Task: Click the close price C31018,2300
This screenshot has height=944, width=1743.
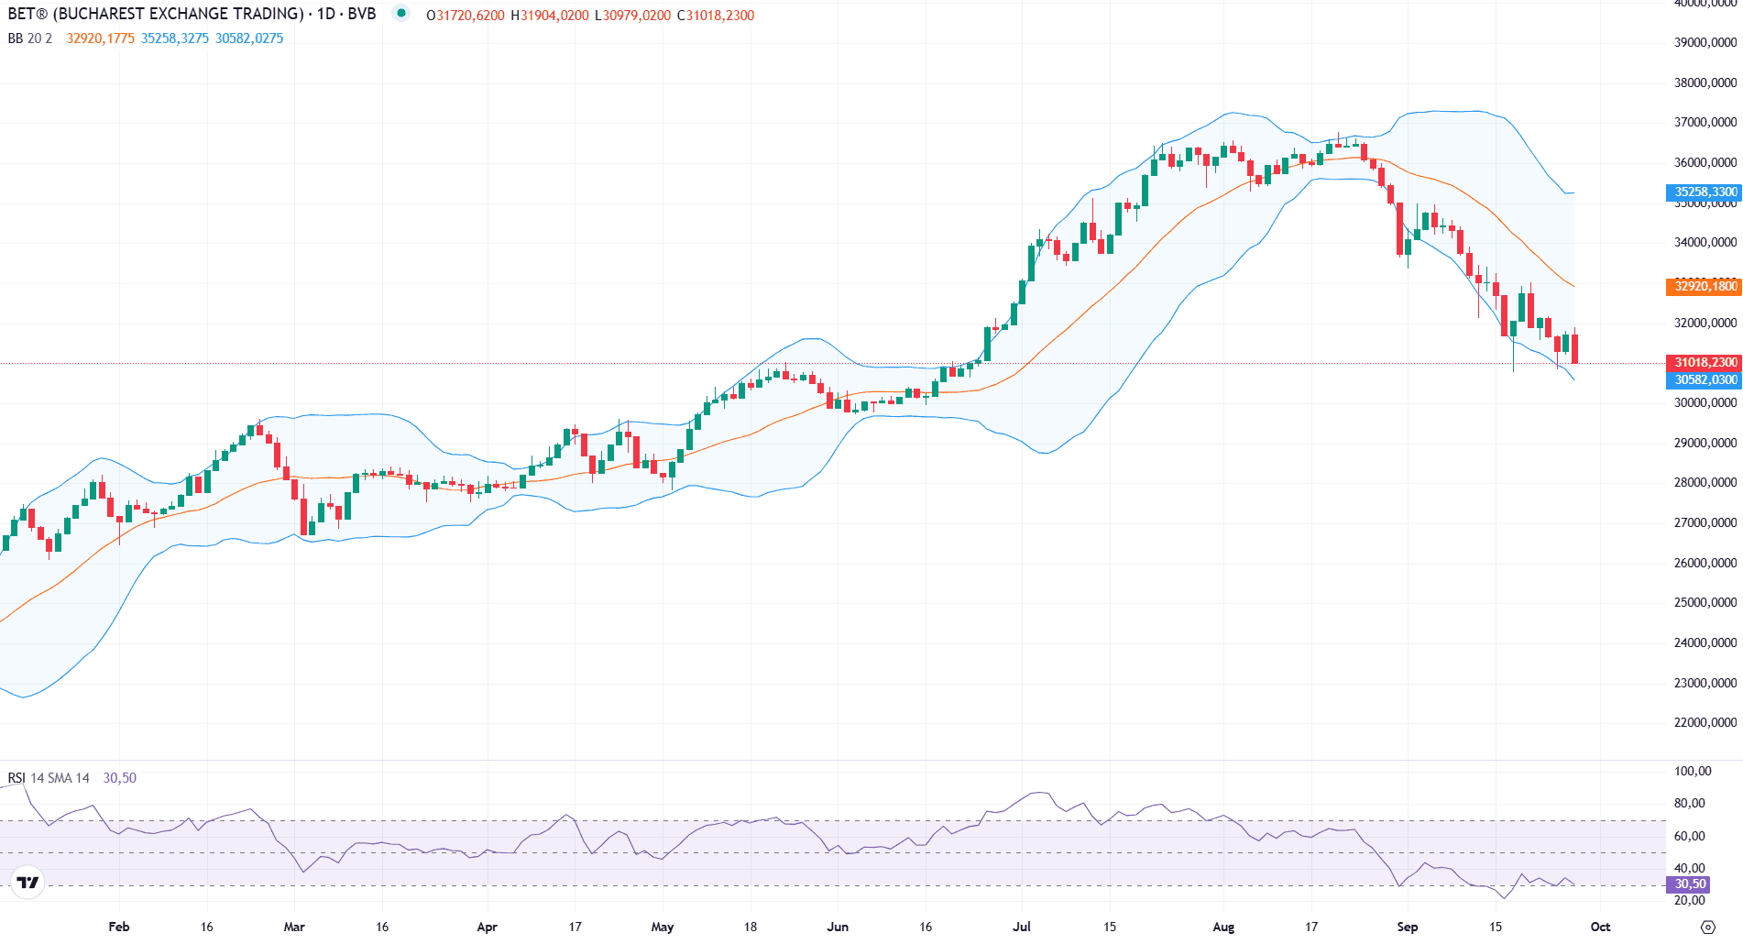Action: 716,16
